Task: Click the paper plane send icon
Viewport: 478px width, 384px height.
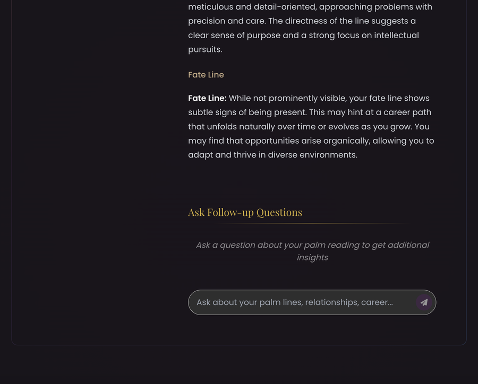Action: [424, 302]
